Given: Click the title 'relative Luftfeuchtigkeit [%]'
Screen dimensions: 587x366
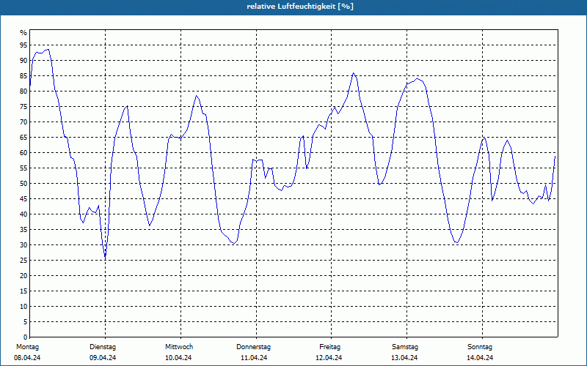Looking at the screenshot, I should [x=300, y=7].
